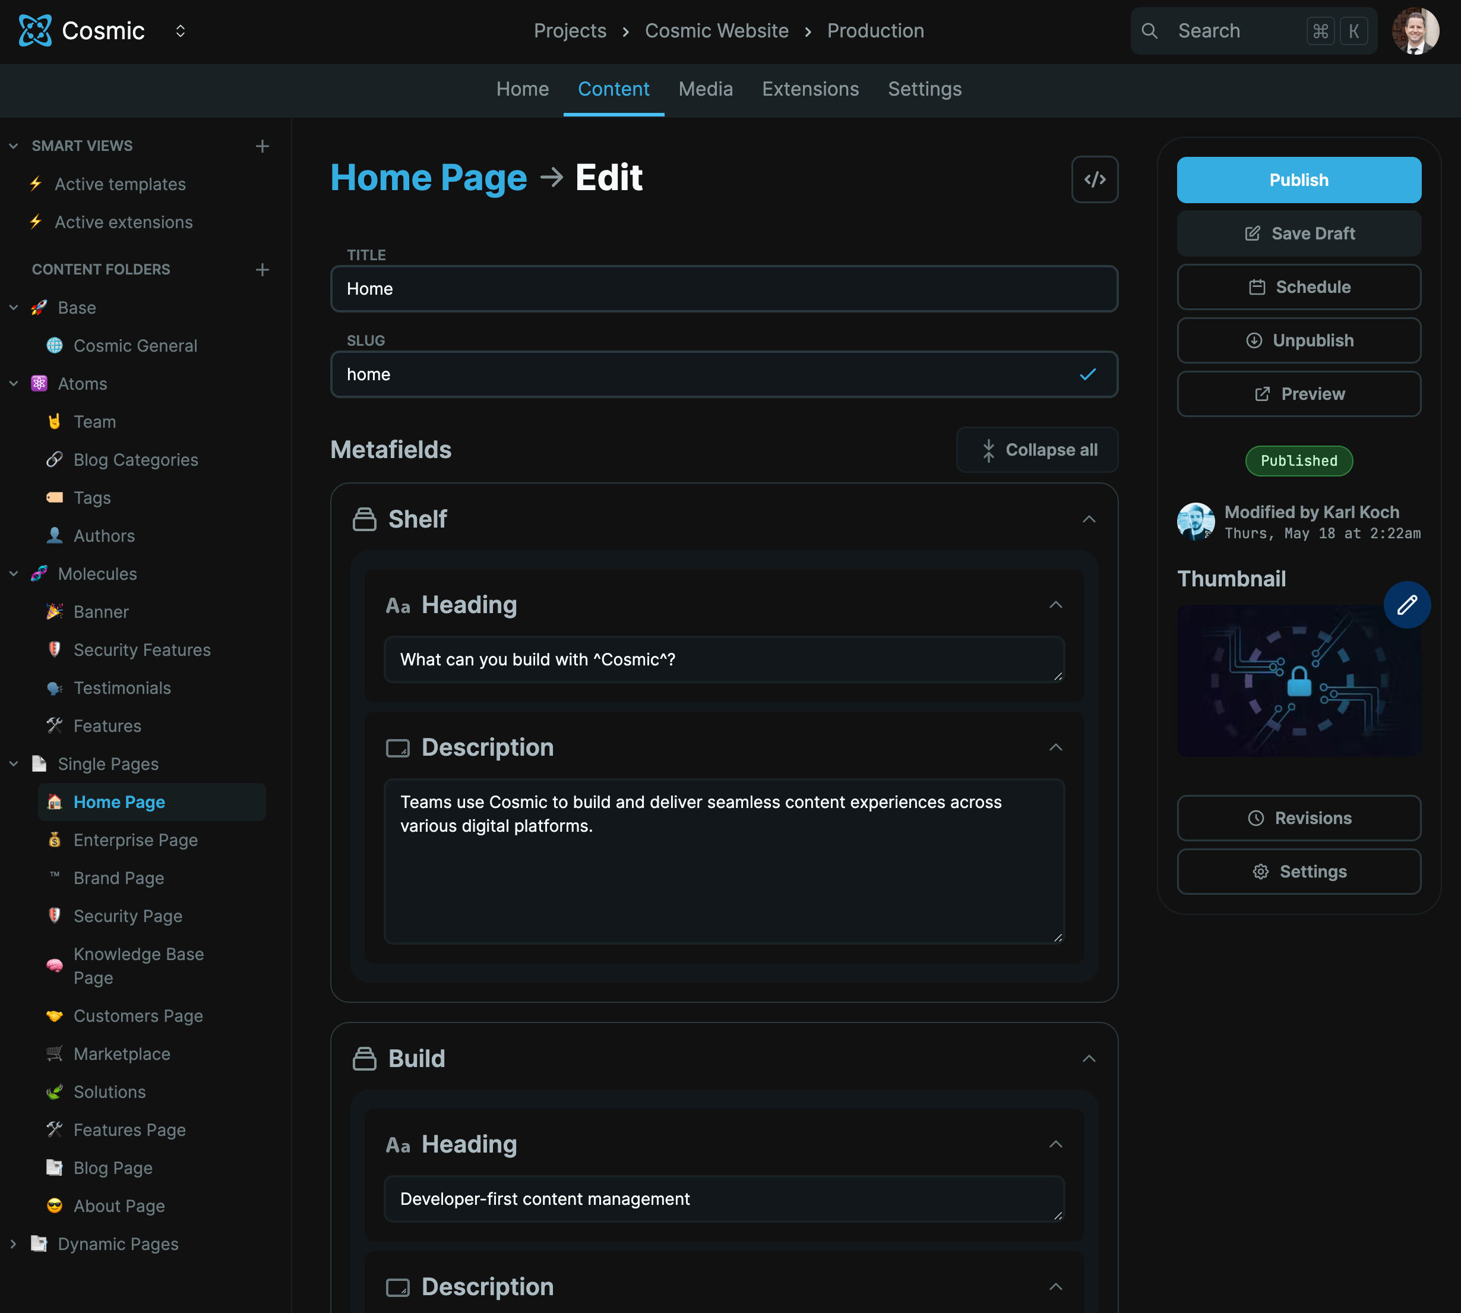Screen dimensions: 1461x1313
Task: Click the atom icon next to Atoms
Action: (x=39, y=383)
